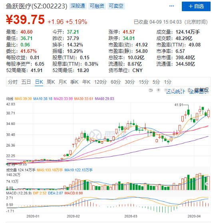Viewport: 213px width, 223px height.
Task: Select the 年K chart tab
Action: (86, 82)
